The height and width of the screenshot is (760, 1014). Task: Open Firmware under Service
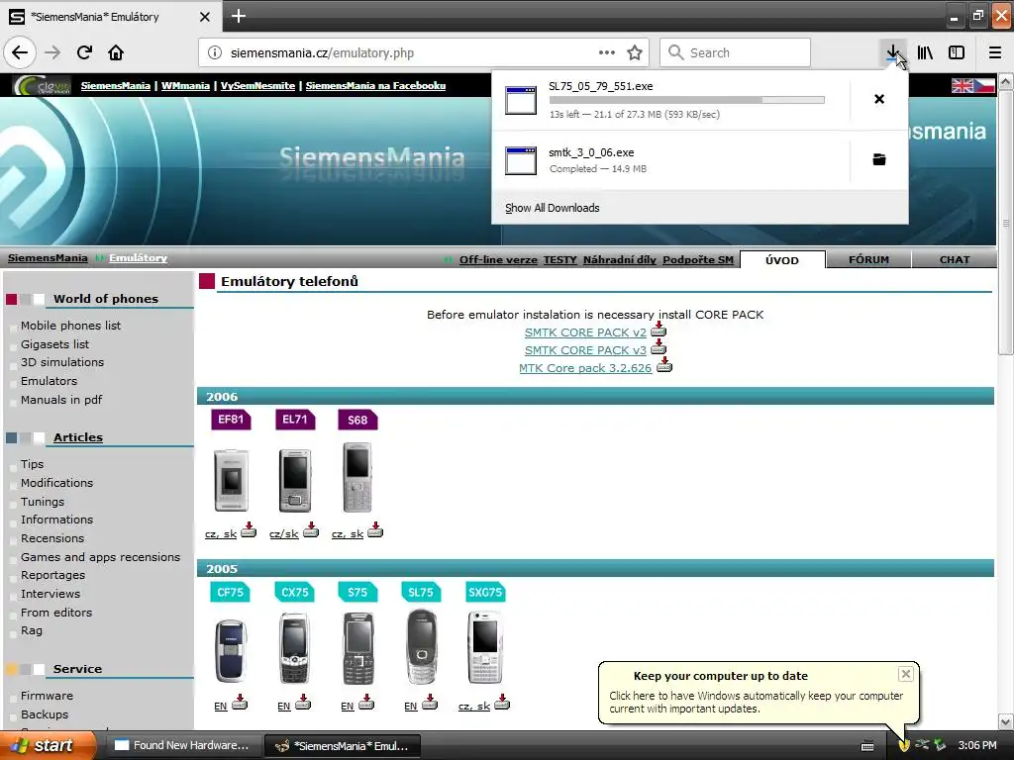point(47,696)
